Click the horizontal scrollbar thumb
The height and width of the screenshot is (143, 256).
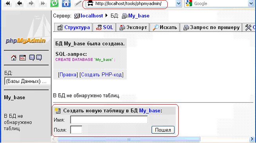coord(129,139)
